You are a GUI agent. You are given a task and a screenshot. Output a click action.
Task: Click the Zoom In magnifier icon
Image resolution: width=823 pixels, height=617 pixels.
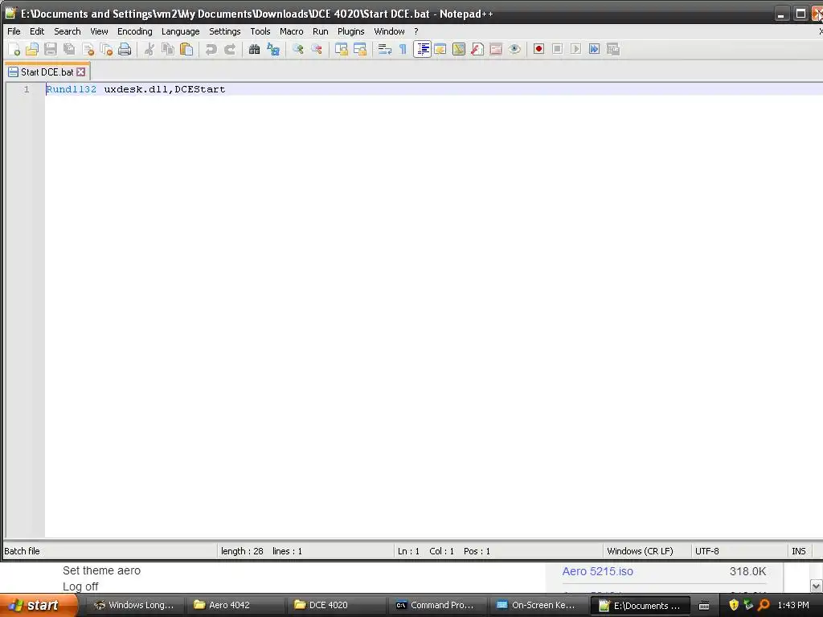coord(297,49)
